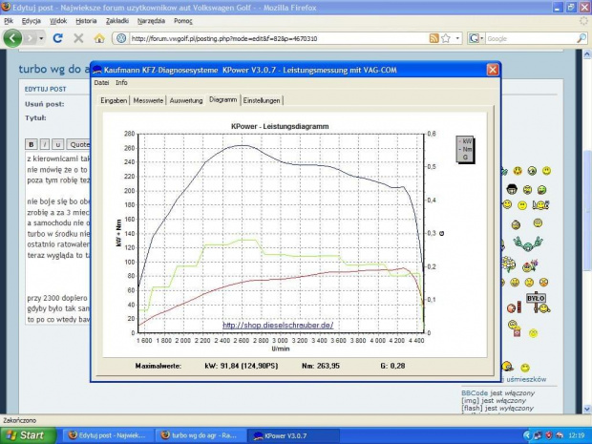Click the Maximalwerte kW value text
Screen dimensions: 592x444
point(242,366)
